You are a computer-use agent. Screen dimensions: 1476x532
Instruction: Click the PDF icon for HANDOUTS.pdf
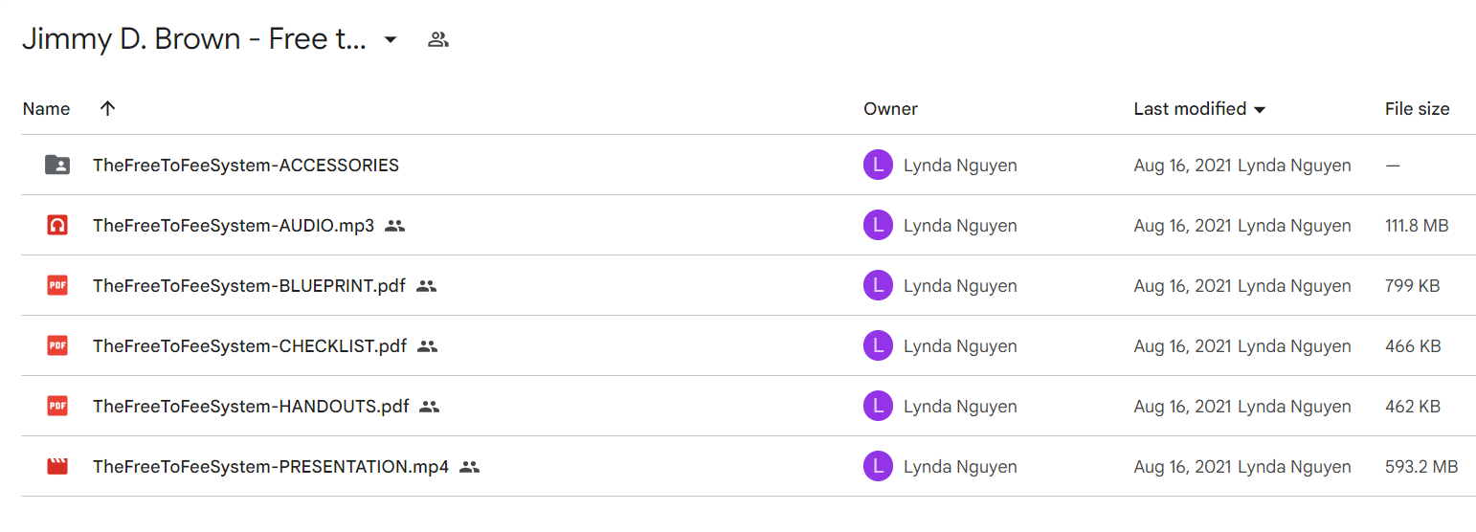click(57, 406)
